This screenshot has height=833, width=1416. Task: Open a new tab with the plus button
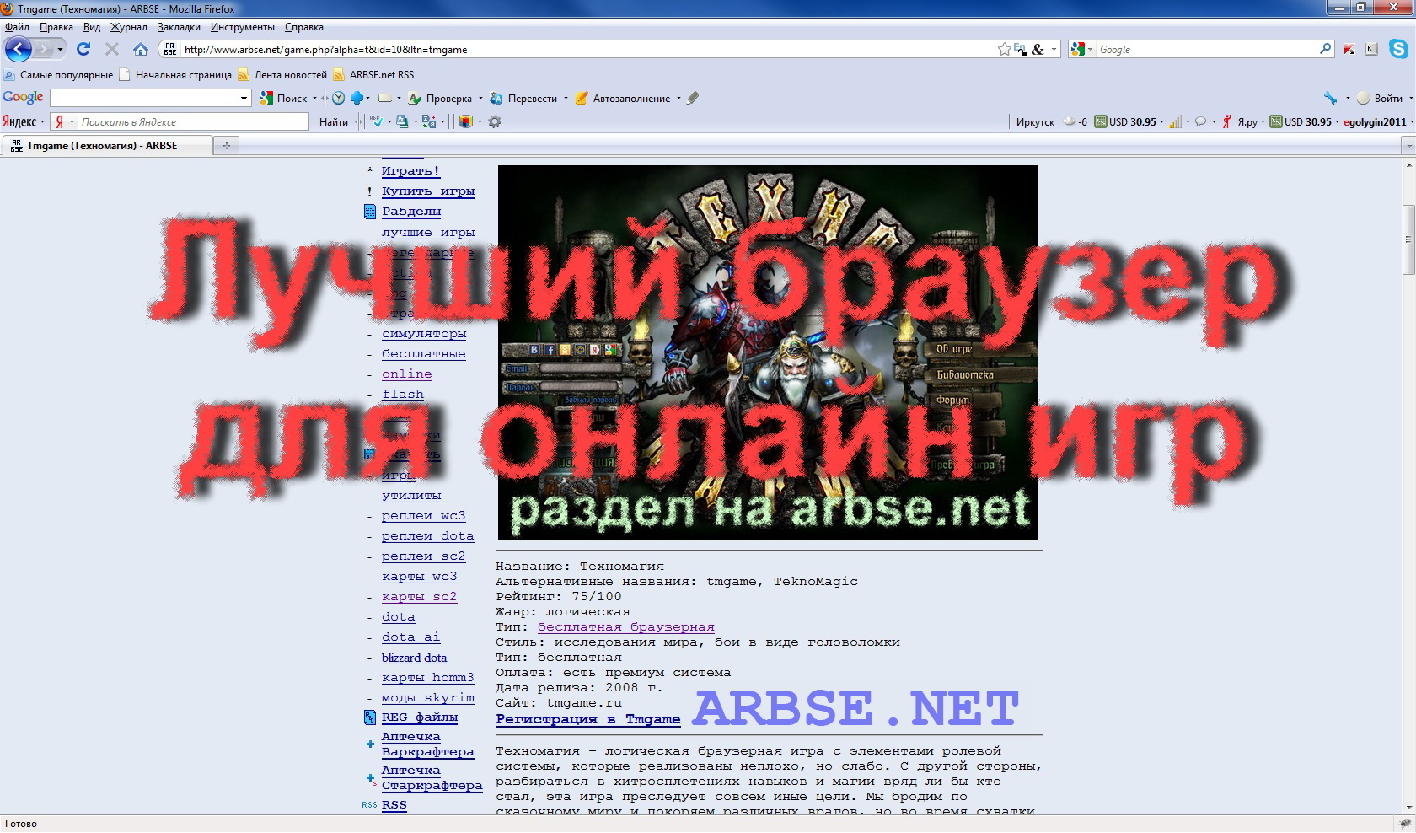tap(226, 146)
